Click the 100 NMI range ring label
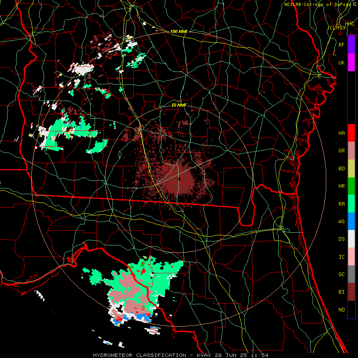358x358 pixels. click(x=179, y=31)
